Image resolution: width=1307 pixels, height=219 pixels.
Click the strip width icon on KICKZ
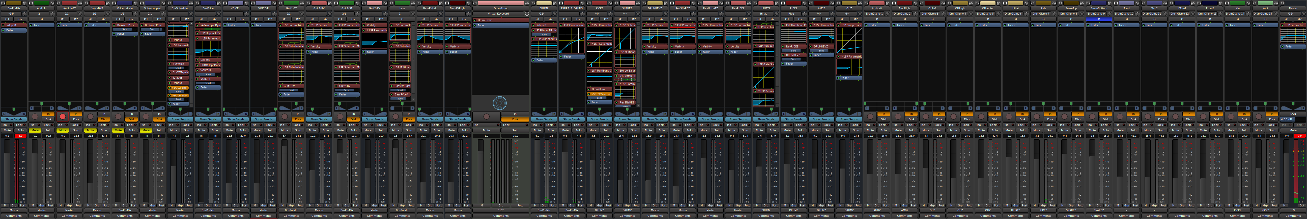pyautogui.click(x=589, y=3)
